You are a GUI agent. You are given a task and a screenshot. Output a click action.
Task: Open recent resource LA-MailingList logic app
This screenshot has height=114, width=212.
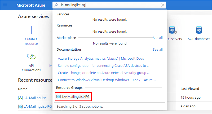35,98
